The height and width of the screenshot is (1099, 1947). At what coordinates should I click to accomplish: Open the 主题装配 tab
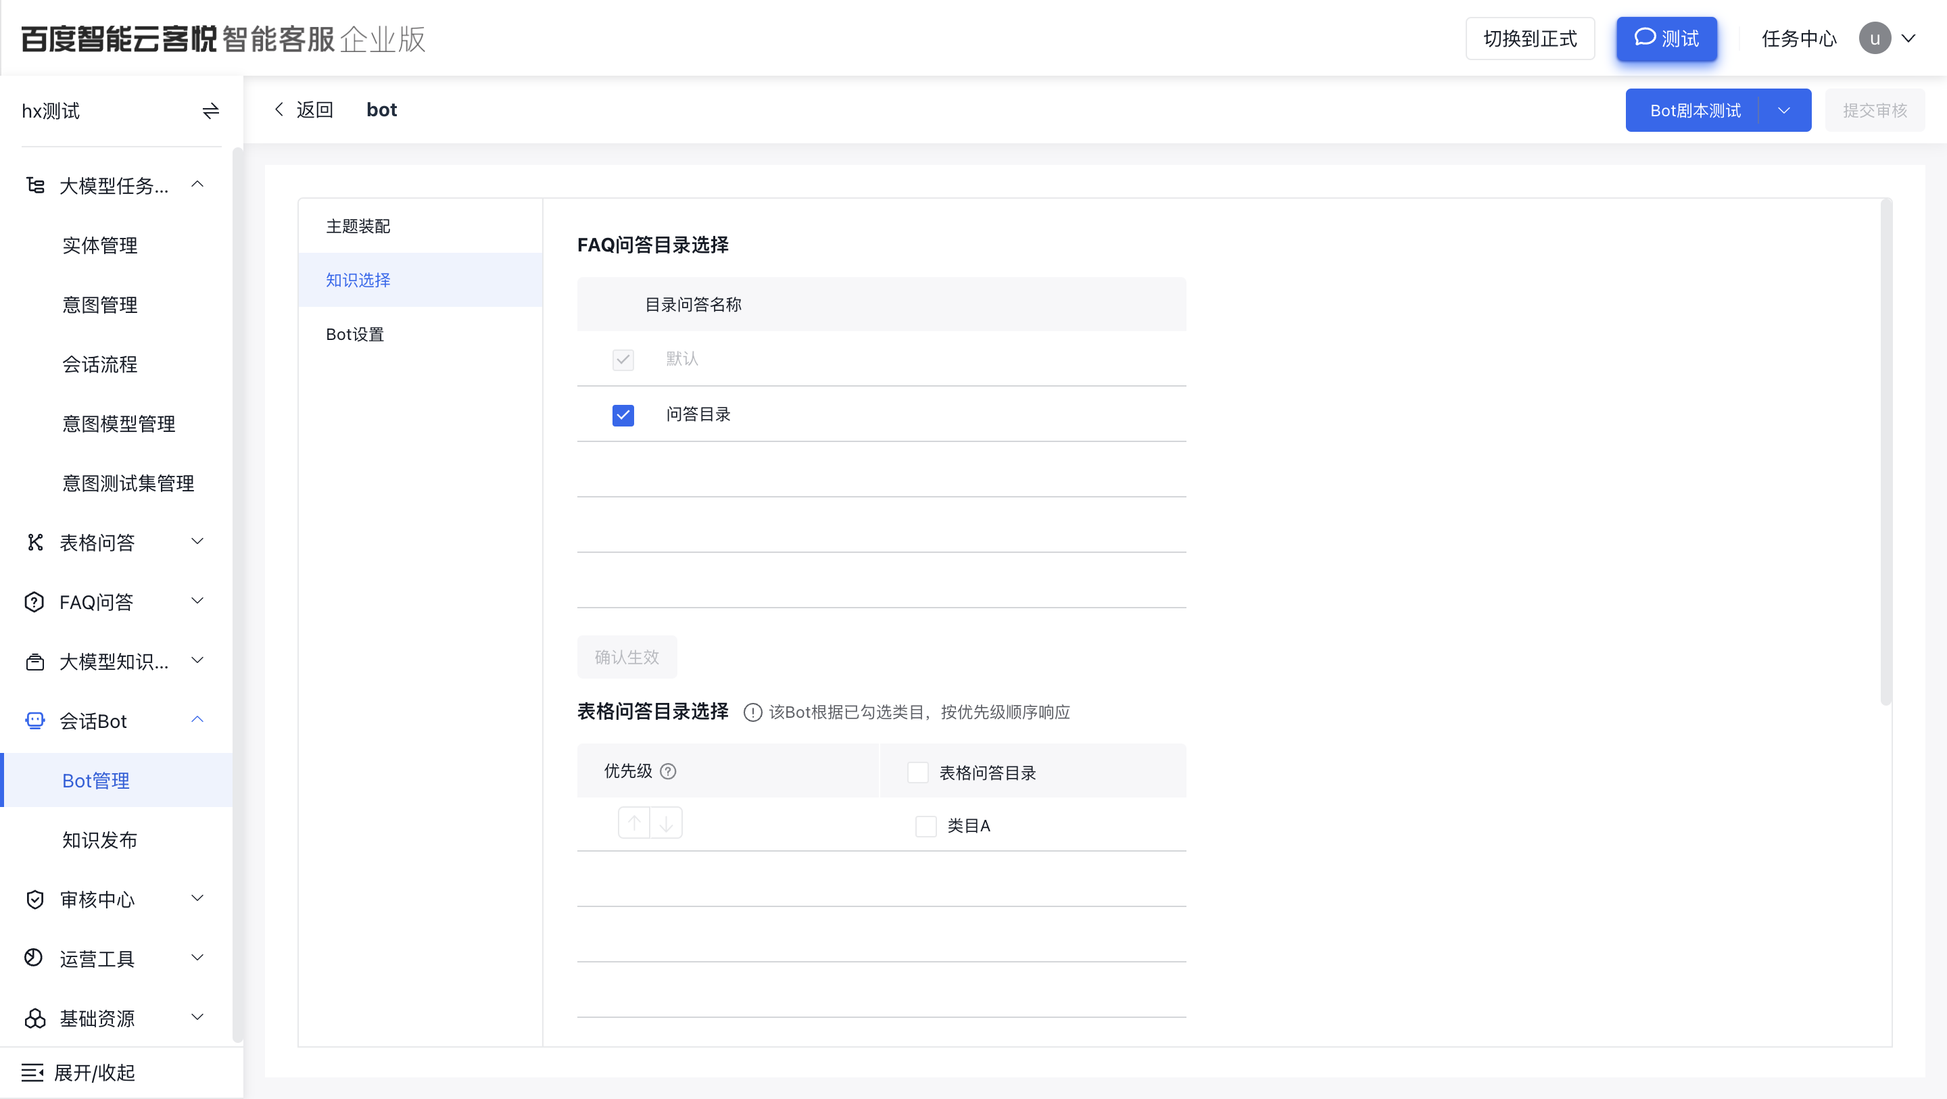tap(420, 226)
